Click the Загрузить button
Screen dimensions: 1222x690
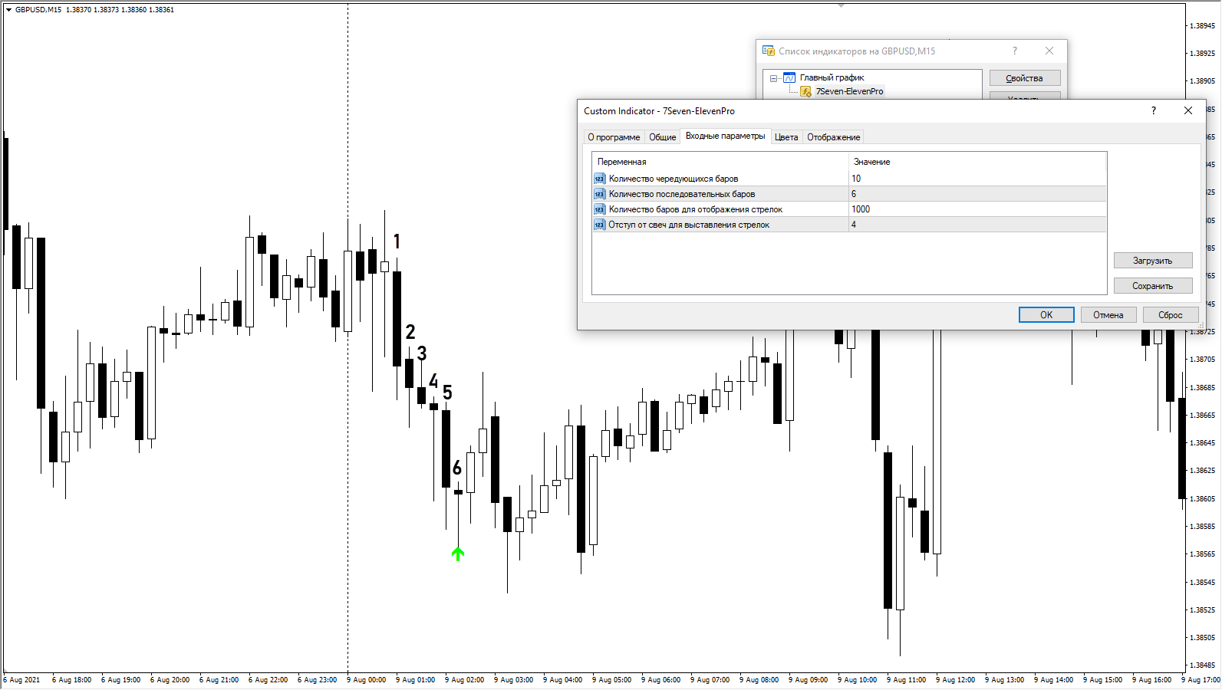[1152, 261]
